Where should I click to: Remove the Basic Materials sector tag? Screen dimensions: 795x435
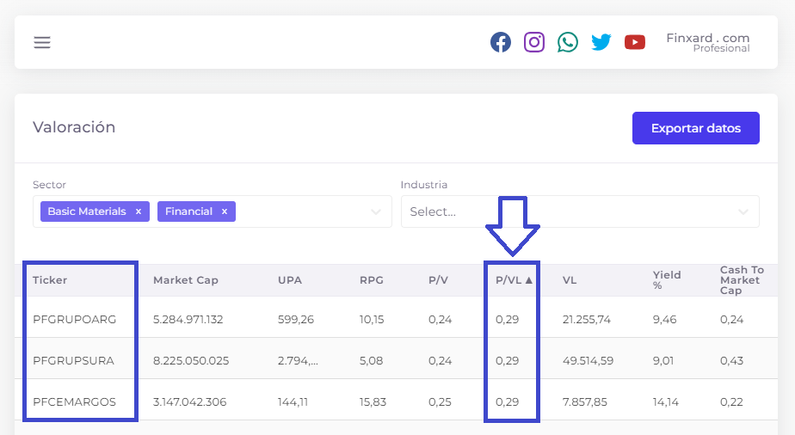click(138, 211)
